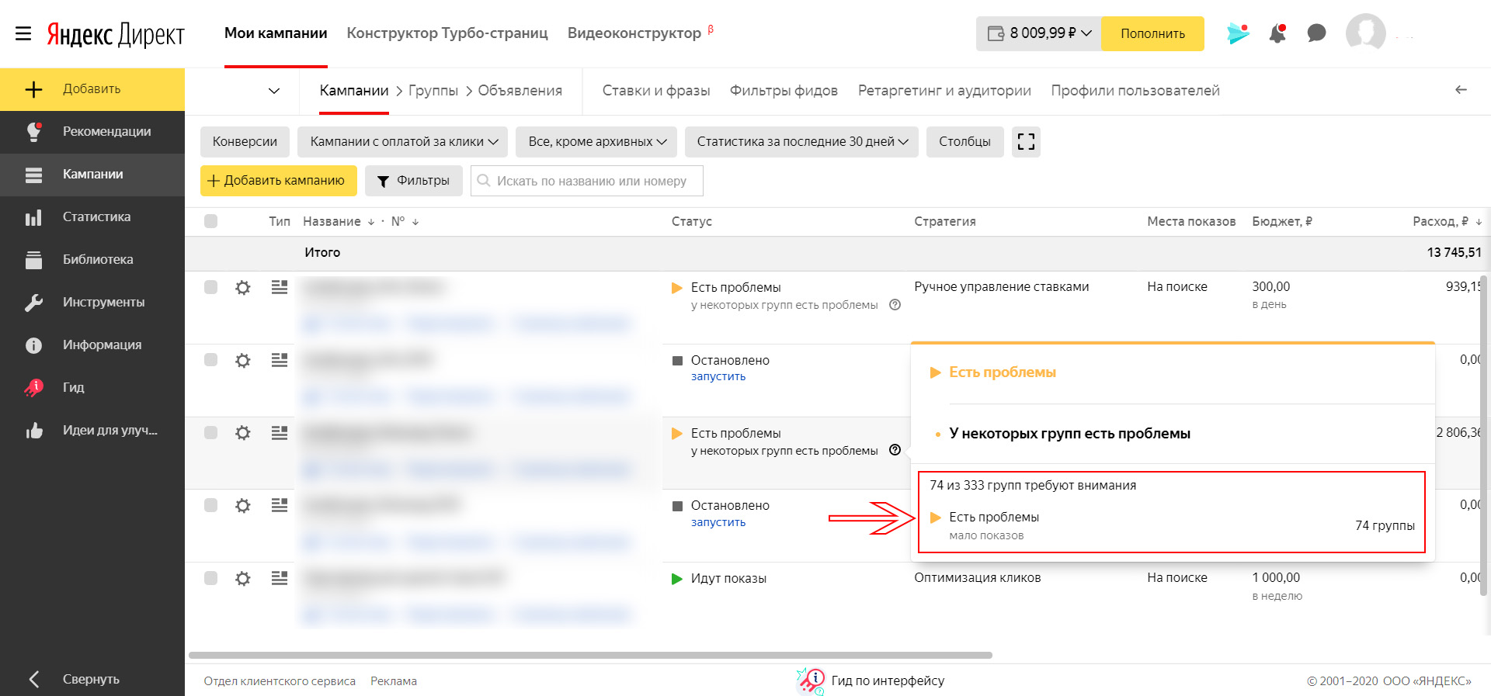Open gear for second Остановлено campaign
This screenshot has height=696, width=1491.
[243, 506]
